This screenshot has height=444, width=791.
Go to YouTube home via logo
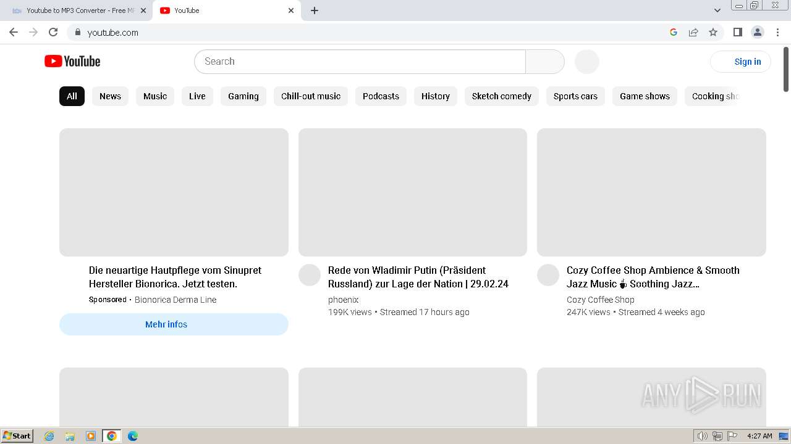(x=72, y=61)
